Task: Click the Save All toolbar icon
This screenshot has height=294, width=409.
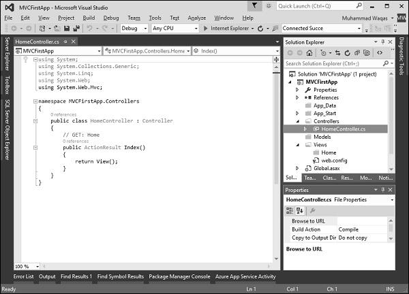Action: tap(76, 28)
